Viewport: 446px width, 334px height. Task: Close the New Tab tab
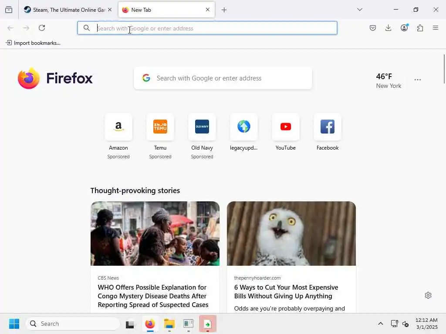pos(208,10)
